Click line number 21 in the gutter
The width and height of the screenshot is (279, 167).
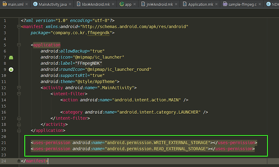(x=3, y=143)
